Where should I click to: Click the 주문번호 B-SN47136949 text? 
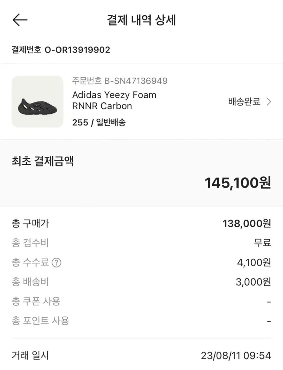point(120,81)
